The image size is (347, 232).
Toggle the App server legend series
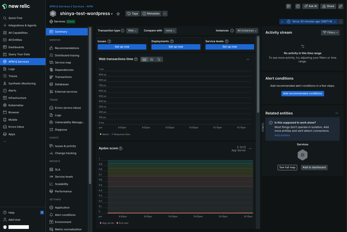[107, 223]
